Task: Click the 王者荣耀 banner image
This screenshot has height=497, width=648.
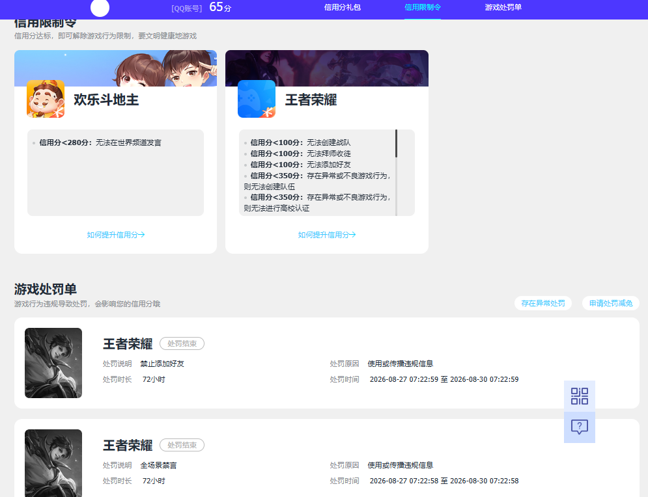Action: (327, 68)
